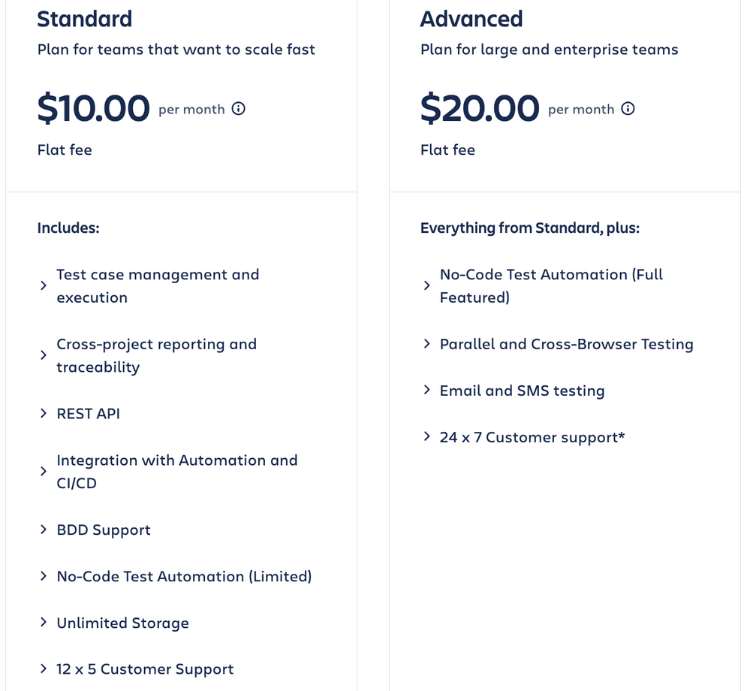Image resolution: width=750 pixels, height=691 pixels.
Task: Expand No-Code Test Automation (Limited) chevron
Action: (44, 577)
